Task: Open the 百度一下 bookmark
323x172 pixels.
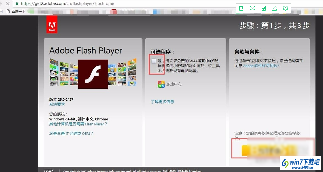Action: tap(16, 12)
